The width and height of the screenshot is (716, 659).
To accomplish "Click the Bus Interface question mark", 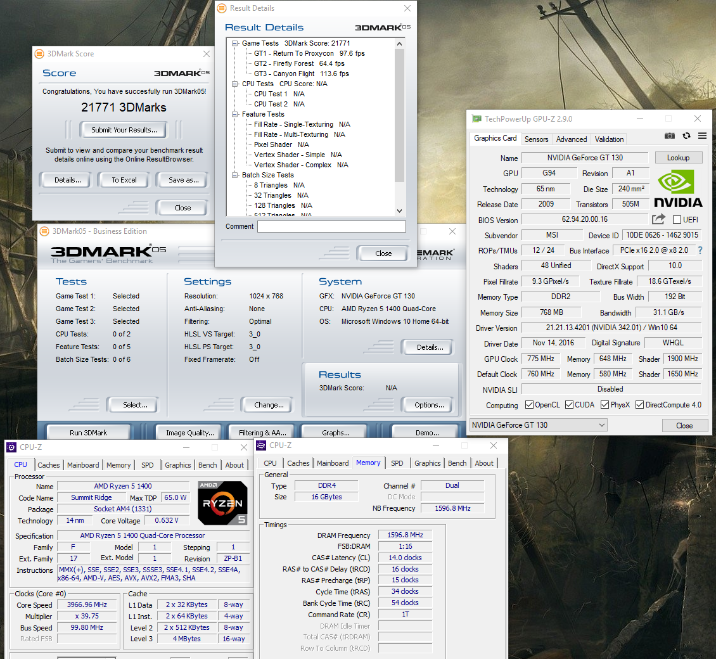I will (x=700, y=250).
